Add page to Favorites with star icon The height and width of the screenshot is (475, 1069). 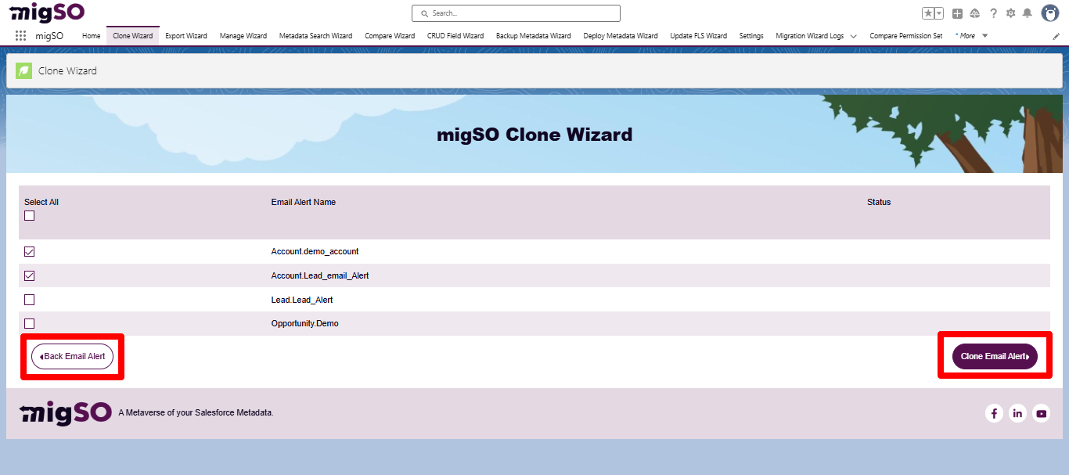point(928,13)
